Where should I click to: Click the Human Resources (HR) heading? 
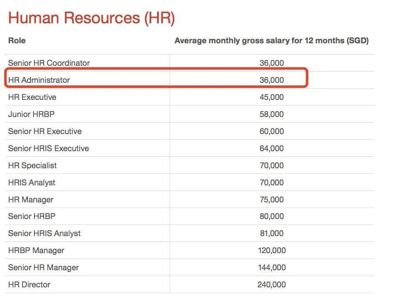pos(91,18)
